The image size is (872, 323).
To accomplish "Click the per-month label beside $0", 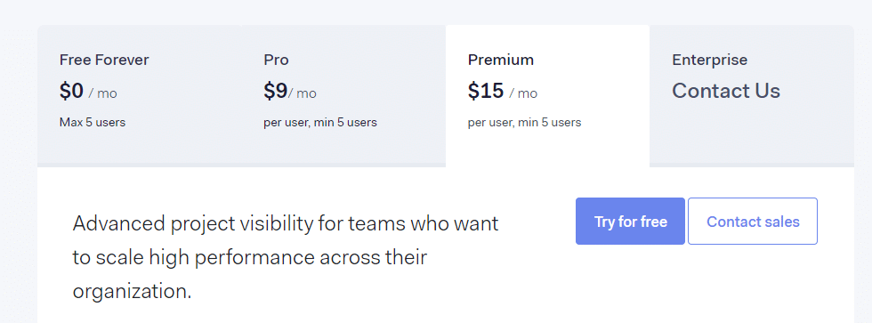I will tap(103, 93).
